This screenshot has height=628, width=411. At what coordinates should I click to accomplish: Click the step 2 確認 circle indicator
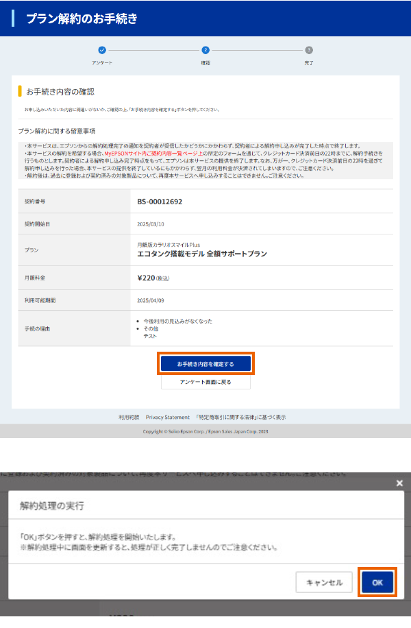206,50
